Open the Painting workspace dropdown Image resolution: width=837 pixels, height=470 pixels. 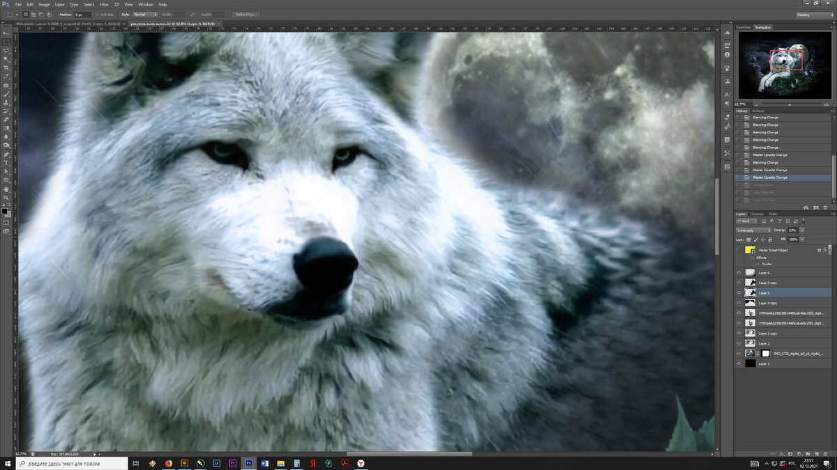(814, 14)
